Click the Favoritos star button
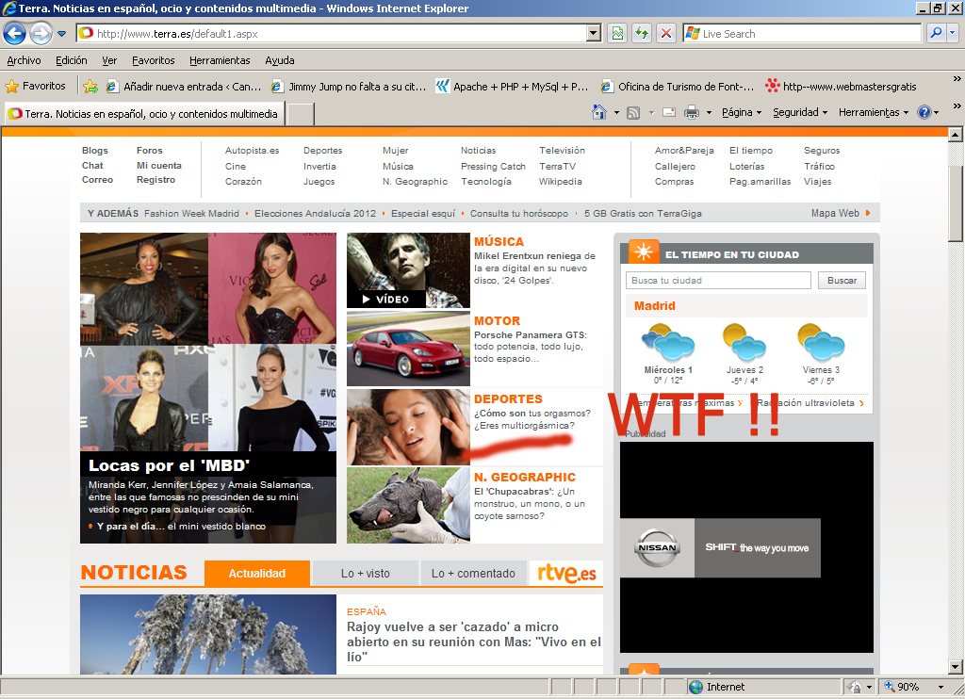Screen dimensions: 965x699 [36, 86]
